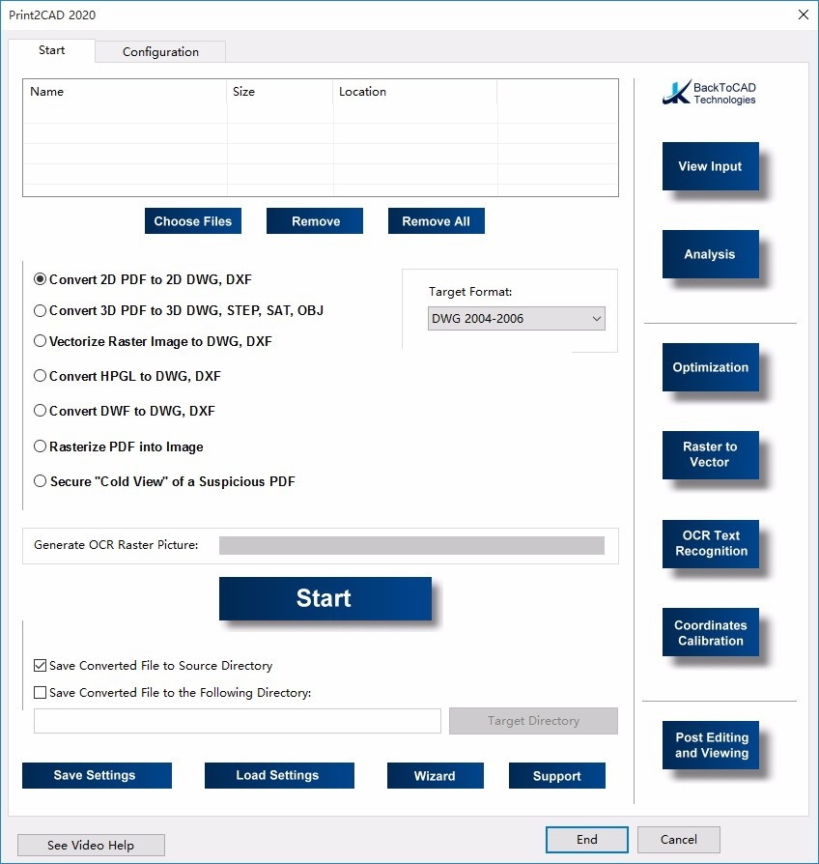Open the Analysis tool

pyautogui.click(x=710, y=254)
